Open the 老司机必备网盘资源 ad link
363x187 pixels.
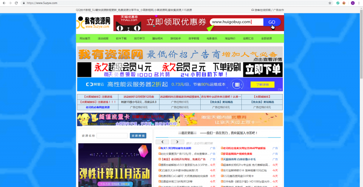coord(98,107)
